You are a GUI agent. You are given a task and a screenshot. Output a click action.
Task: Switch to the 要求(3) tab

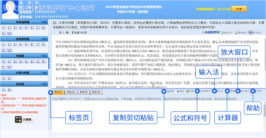(x=84, y=92)
